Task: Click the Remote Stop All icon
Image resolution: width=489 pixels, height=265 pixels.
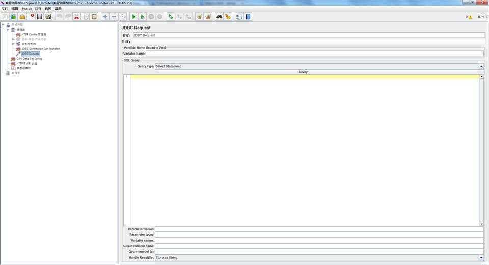Action: point(179,17)
